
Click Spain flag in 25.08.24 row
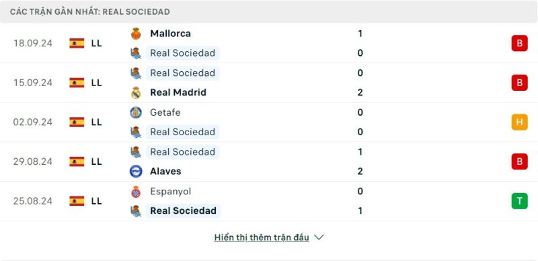pyautogui.click(x=77, y=201)
